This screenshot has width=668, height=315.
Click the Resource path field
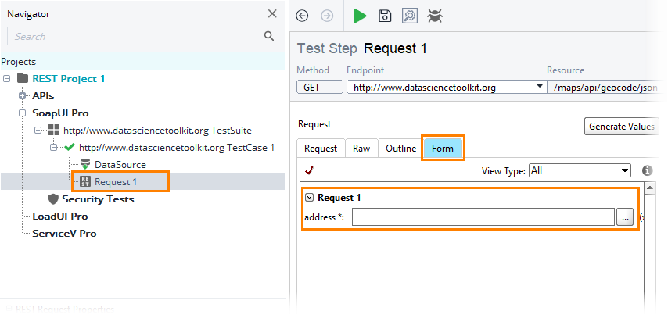coord(605,88)
